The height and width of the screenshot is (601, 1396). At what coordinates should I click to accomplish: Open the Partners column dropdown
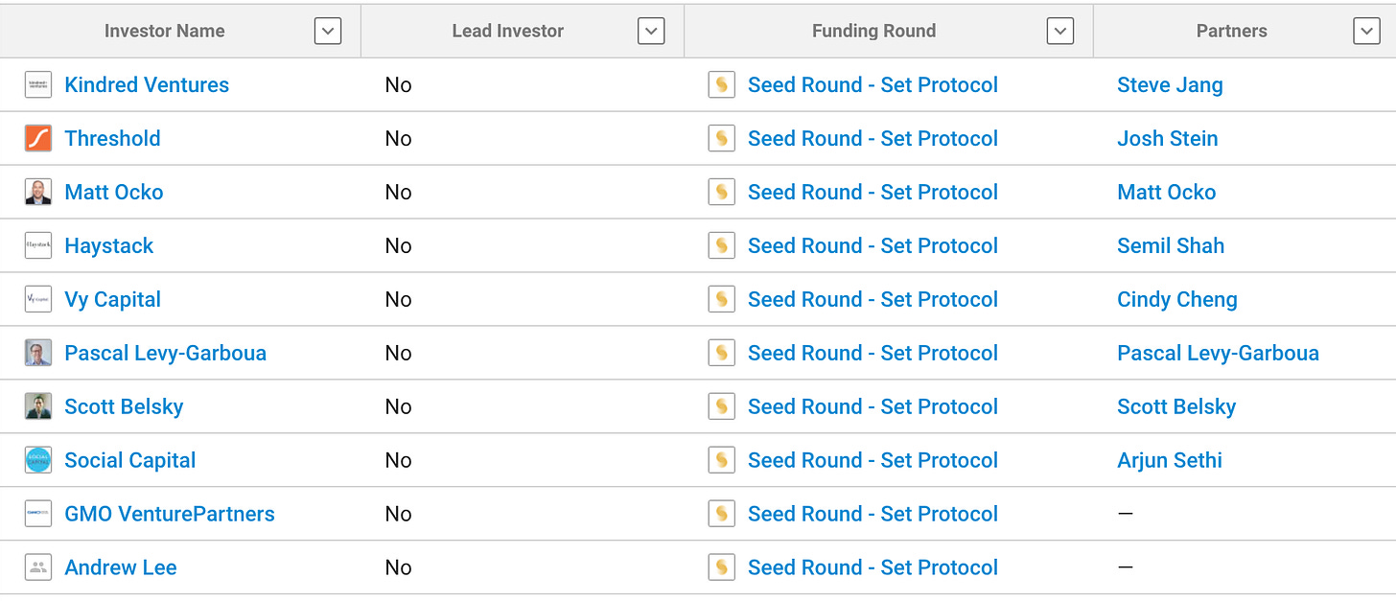tap(1366, 31)
